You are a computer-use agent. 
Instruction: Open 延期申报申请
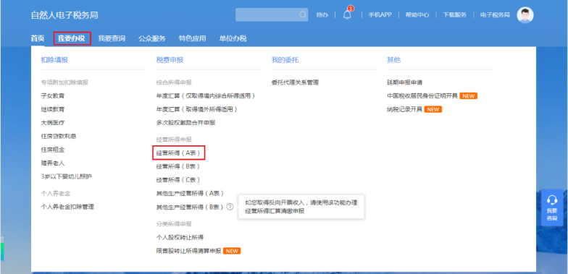(404, 82)
